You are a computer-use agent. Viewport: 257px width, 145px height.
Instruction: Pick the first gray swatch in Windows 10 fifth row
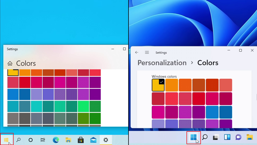click(13, 118)
